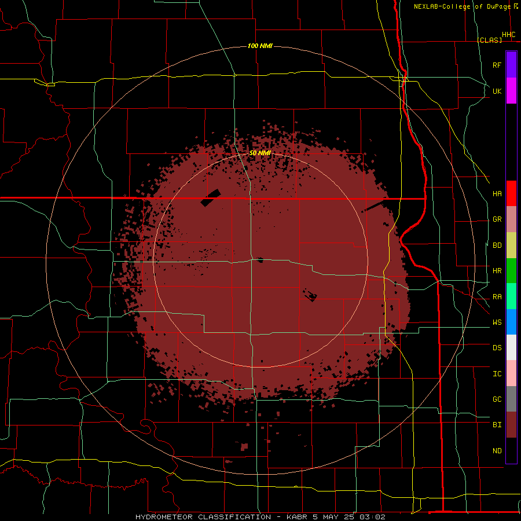The height and width of the screenshot is (521, 521).
Task: Click the GR pink-brown legend swatch
Action: pyautogui.click(x=511, y=219)
